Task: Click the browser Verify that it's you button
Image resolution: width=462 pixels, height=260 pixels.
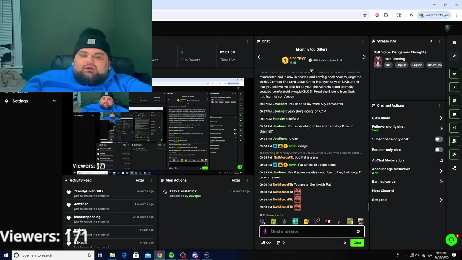Action: tap(433, 15)
